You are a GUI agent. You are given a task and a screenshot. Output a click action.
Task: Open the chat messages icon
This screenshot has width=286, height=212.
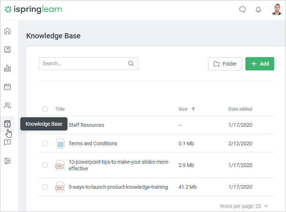point(242,10)
